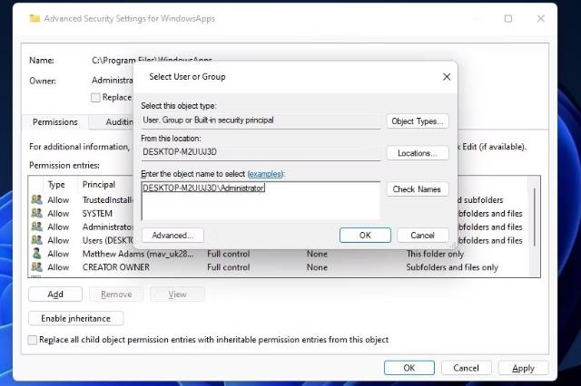
Task: Click the Remove button
Action: (116, 294)
